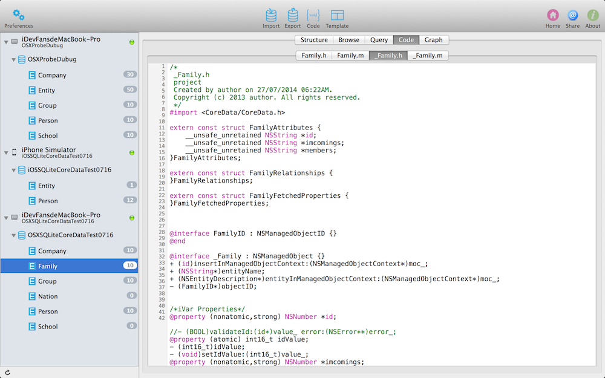Click entity icon beside Company with count 30
605x378 pixels.
[x=32, y=75]
